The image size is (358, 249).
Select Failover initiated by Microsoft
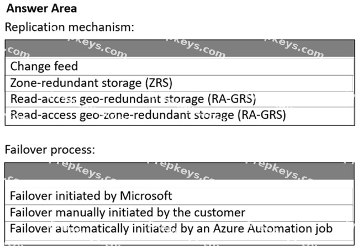click(180, 196)
